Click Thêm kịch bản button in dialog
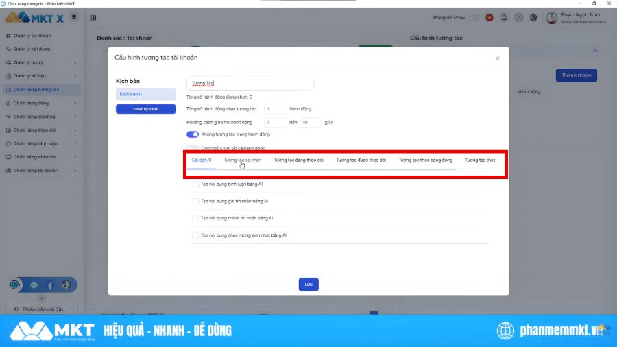617x347 pixels. coord(145,109)
